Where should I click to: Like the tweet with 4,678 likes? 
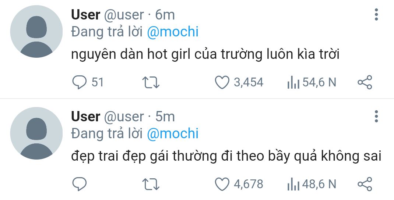(x=222, y=183)
